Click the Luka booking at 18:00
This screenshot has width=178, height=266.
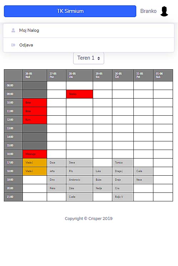coord(102,171)
